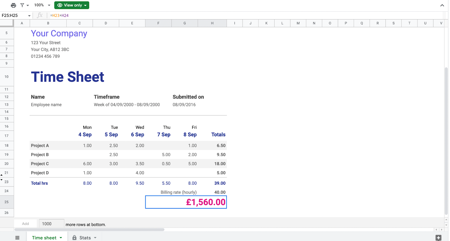Select the Project B row label
This screenshot has width=450, height=241.
point(40,155)
